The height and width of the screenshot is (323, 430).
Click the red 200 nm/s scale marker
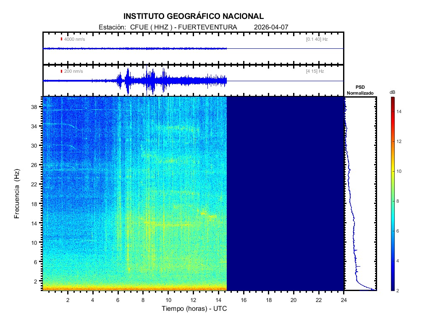[62, 71]
